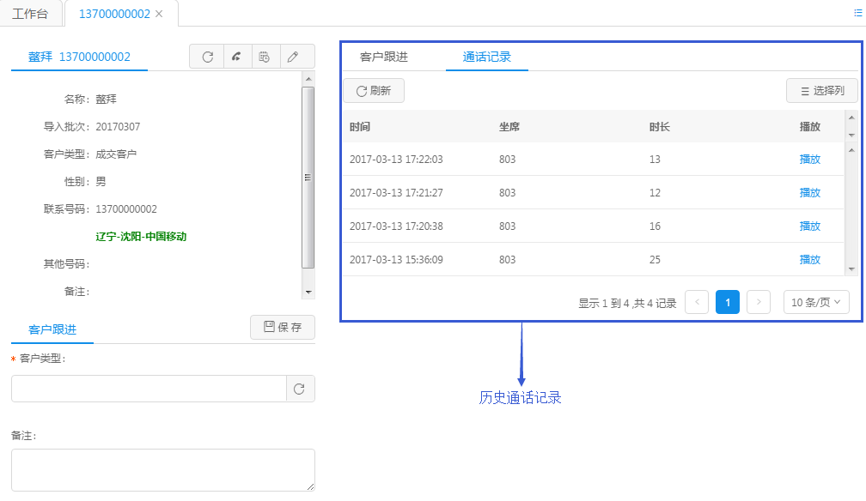Click the pencil edit icon

[293, 57]
